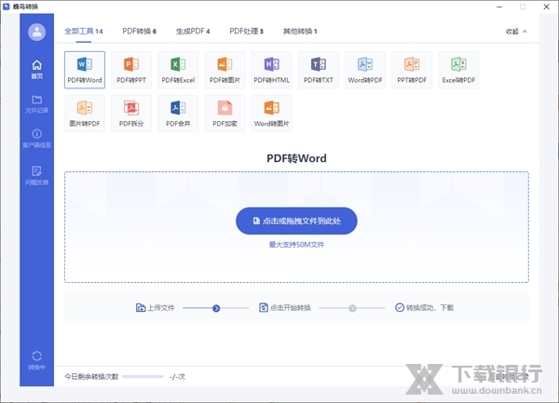Viewport: 559px width, 403px height.
Task: Click the user avatar in sidebar
Action: pos(36,32)
